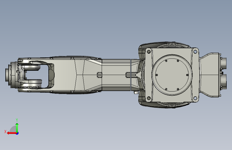Select the robot arm's circular base cover
232x150 pixels.
(x=172, y=75)
